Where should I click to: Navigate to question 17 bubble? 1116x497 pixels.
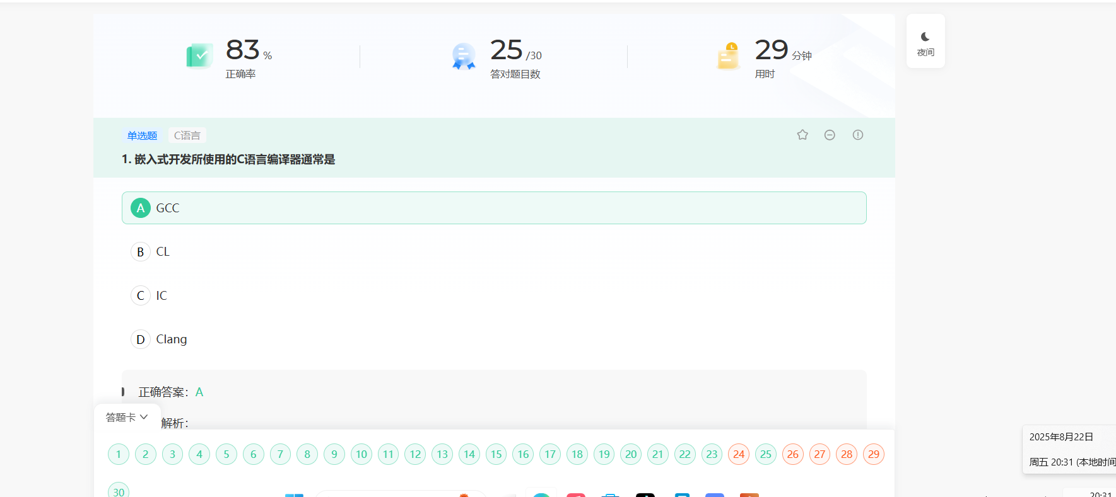[x=550, y=454]
